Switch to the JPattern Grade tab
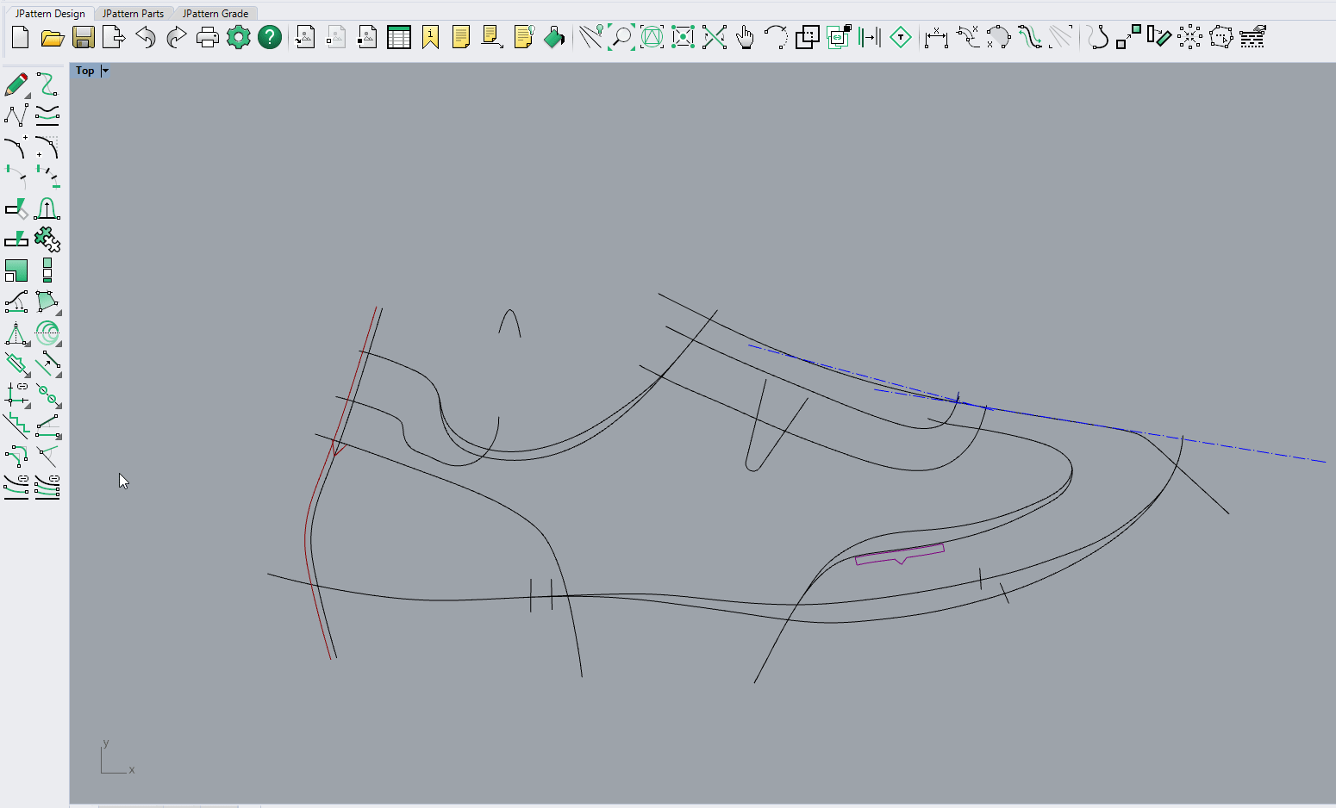1336x808 pixels. (215, 13)
